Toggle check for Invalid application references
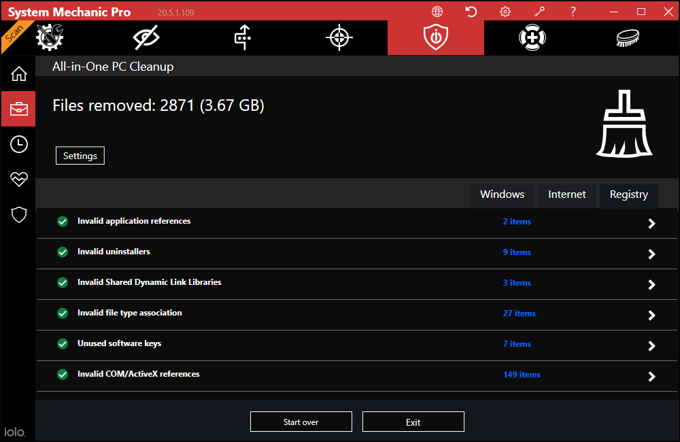 [x=63, y=222]
